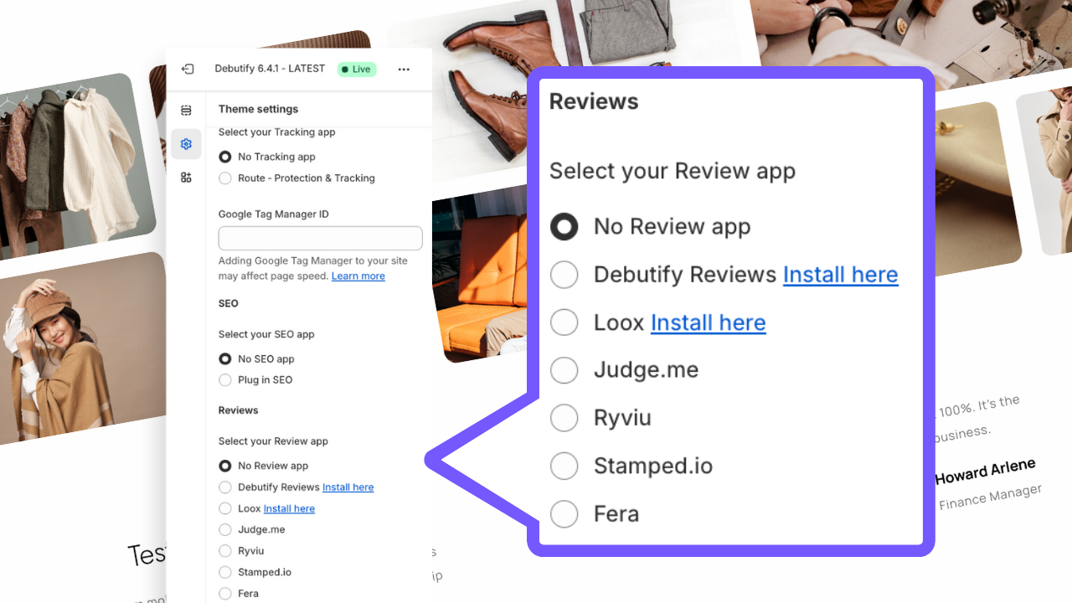Open the App embeds sidebar icon
The image size is (1072, 603).
(186, 177)
